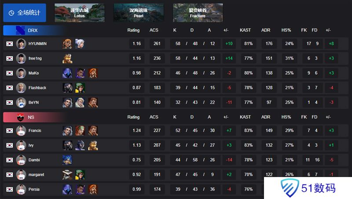352x199 pixels.
Task: Open the Ivy player name link
Action: [x=31, y=145]
